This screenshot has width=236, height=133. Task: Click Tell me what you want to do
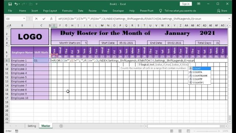tap(180, 11)
